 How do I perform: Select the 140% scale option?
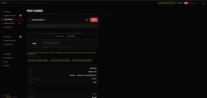194,3
